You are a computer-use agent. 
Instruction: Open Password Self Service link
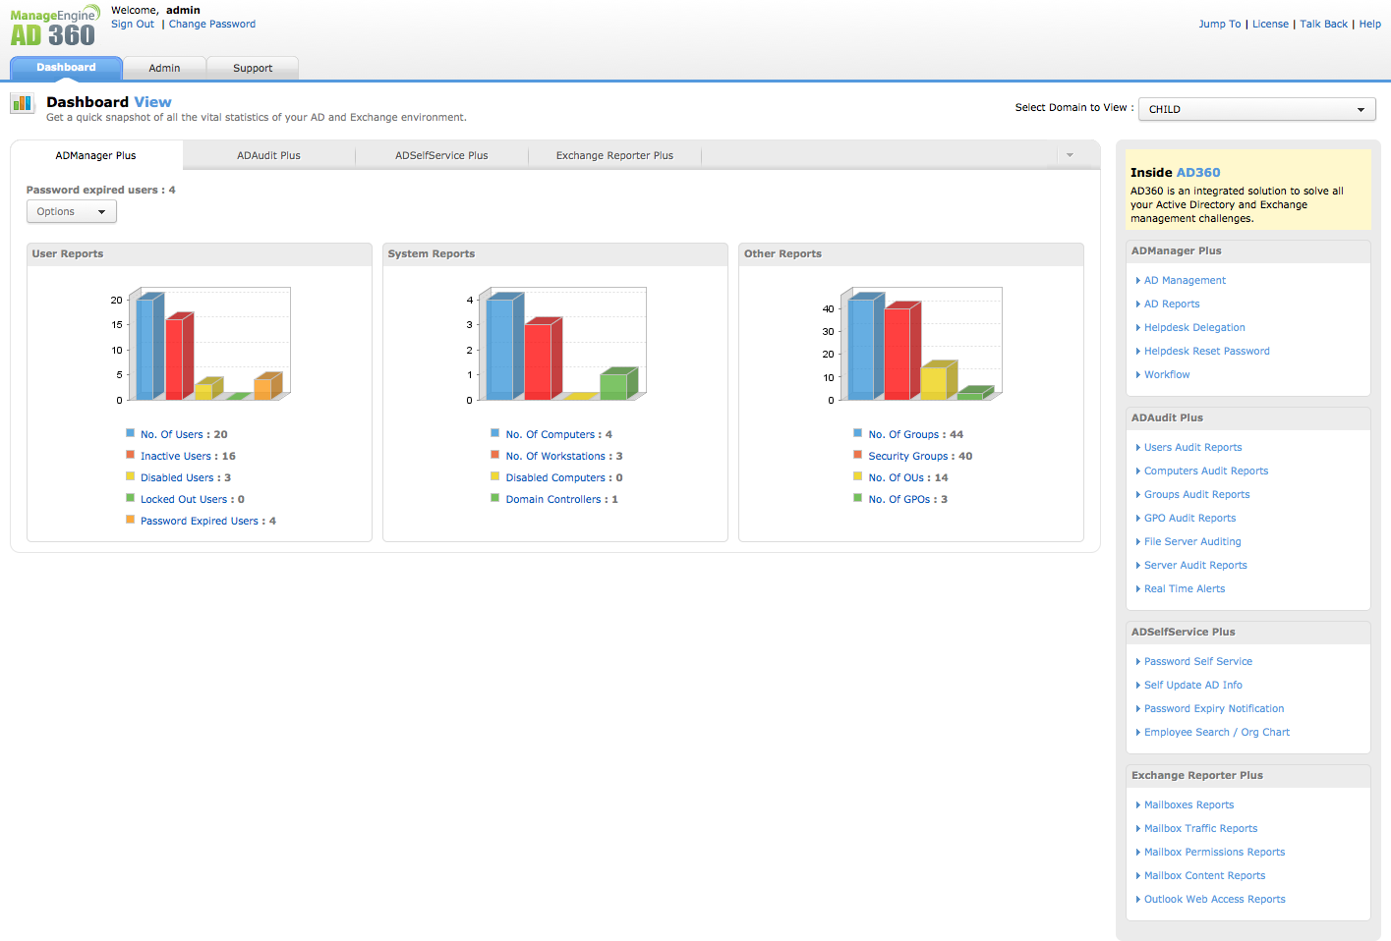(x=1198, y=661)
